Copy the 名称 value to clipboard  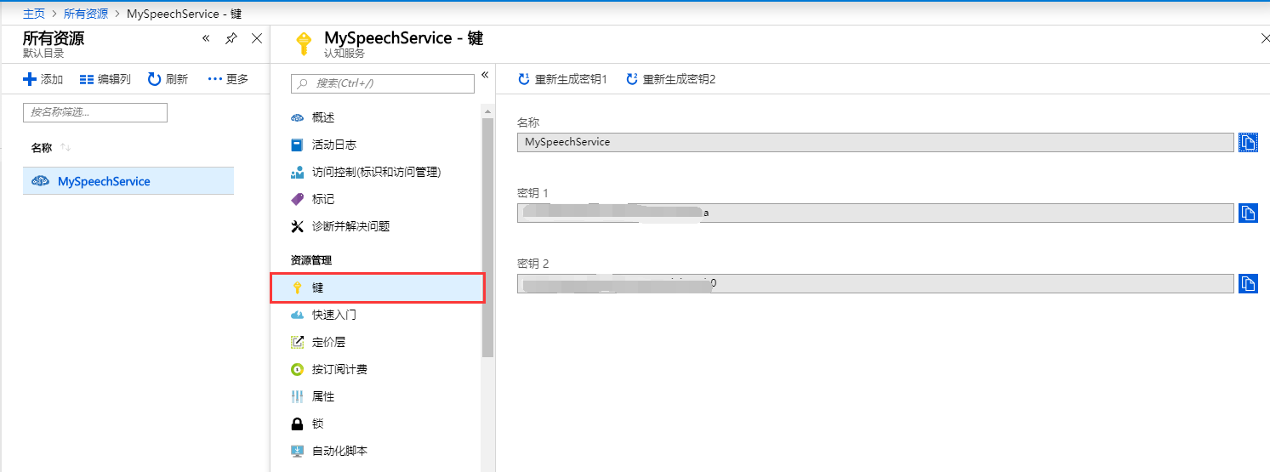[1248, 142]
